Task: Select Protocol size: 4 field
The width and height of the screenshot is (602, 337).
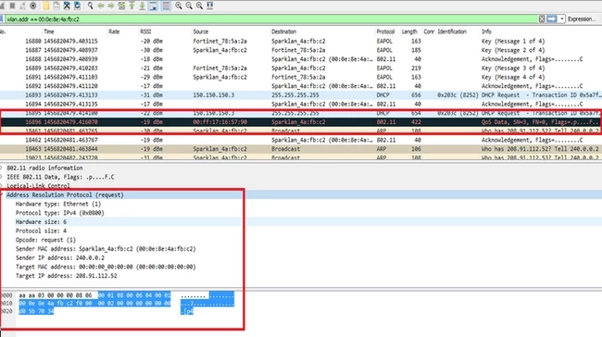Action: pos(41,231)
